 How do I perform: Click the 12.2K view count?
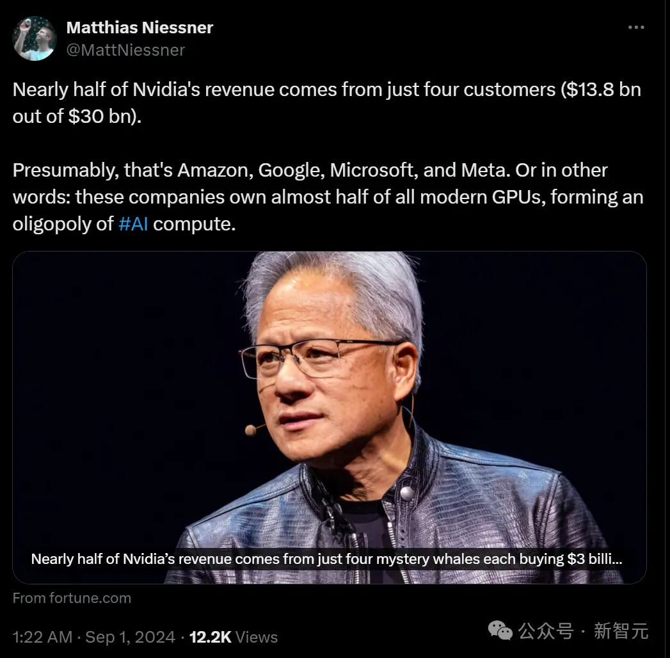[211, 637]
